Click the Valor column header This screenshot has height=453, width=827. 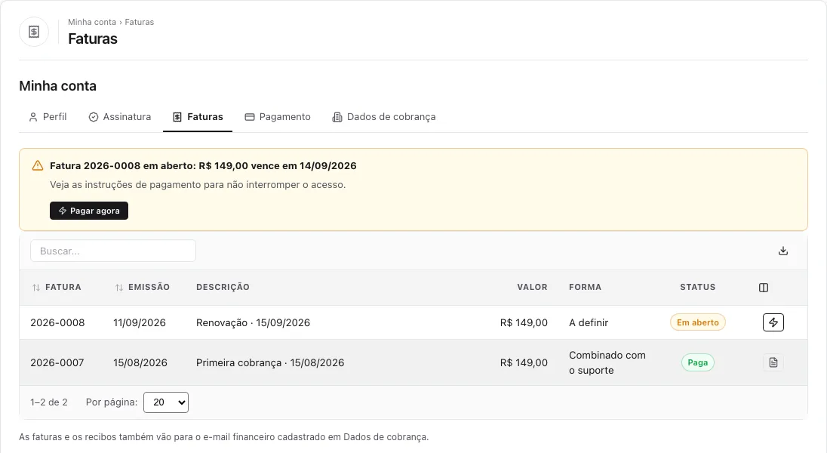tap(532, 287)
